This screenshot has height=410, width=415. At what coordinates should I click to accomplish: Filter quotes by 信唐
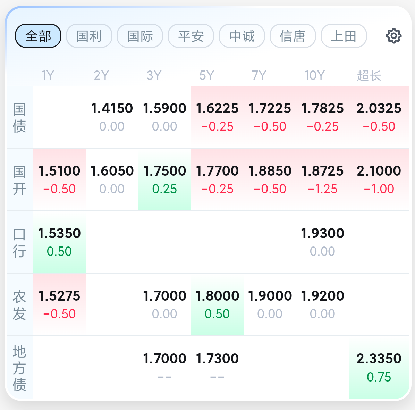click(293, 36)
